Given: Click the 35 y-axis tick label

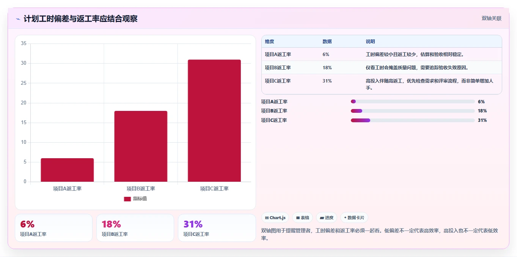Looking at the screenshot, I should pos(24,44).
